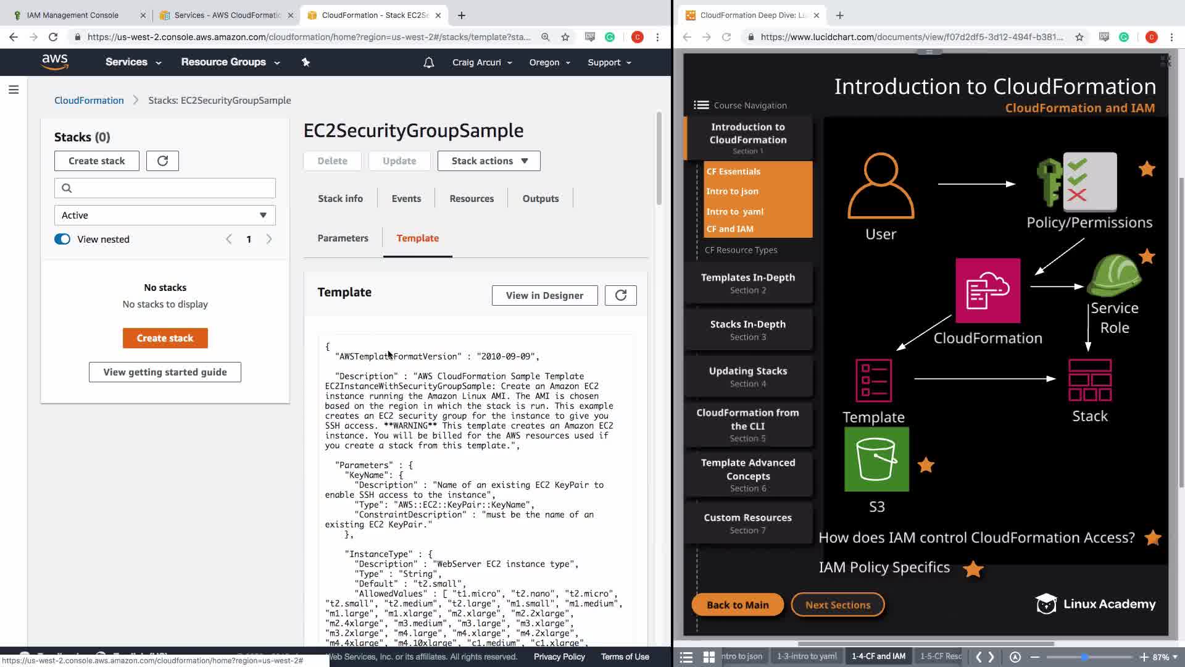Refresh the stacks list

pos(162,161)
